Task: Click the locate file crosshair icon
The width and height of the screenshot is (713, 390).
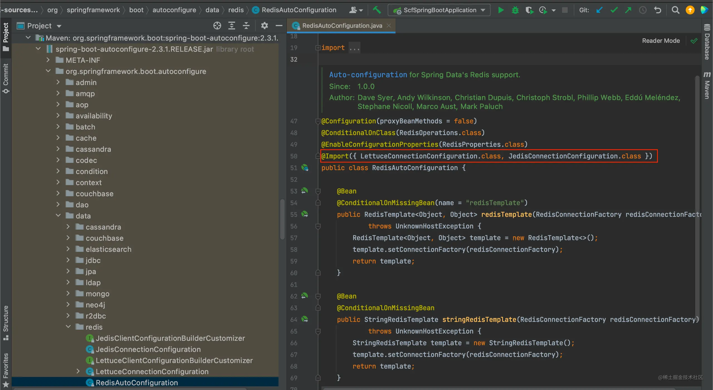Action: click(x=217, y=26)
